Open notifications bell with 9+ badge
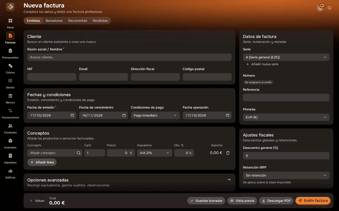 coord(320,8)
